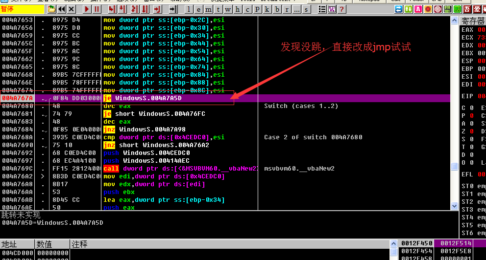Show Breakpoints window via B button

(277, 9)
